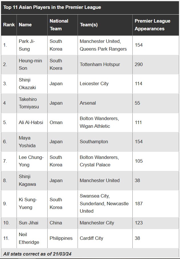
Task: Click the Tottenham Hotspur team cell
Action: pos(100,64)
